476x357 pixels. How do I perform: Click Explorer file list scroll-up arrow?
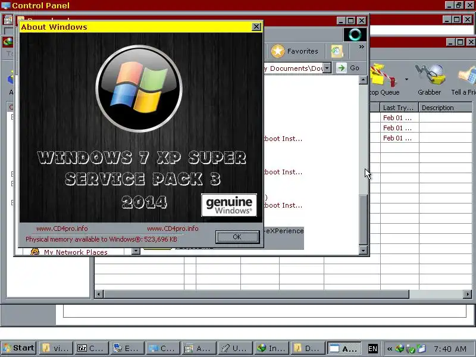(363, 80)
